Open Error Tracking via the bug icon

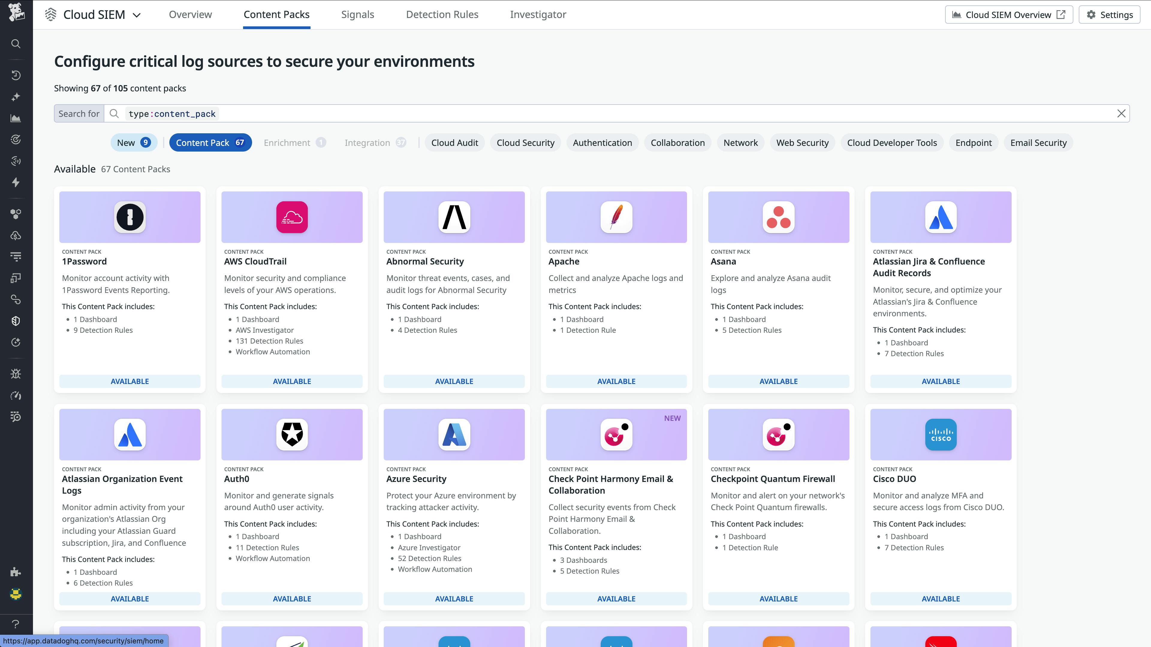coord(16,373)
